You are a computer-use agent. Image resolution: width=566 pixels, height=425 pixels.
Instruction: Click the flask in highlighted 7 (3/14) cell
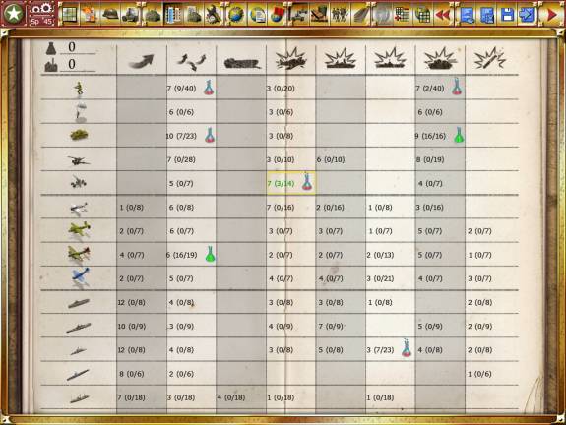(x=307, y=182)
